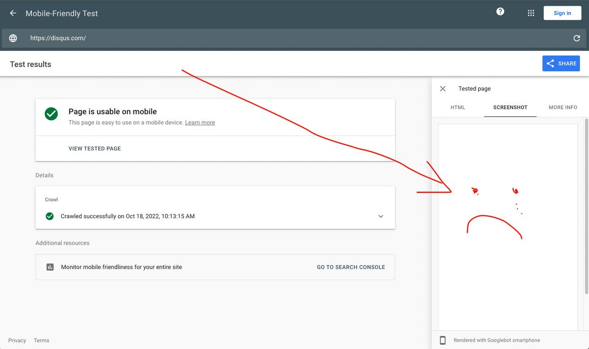Screen dimensions: 589x349
Task: Select the SCREENSHOT tab
Action: click(510, 107)
